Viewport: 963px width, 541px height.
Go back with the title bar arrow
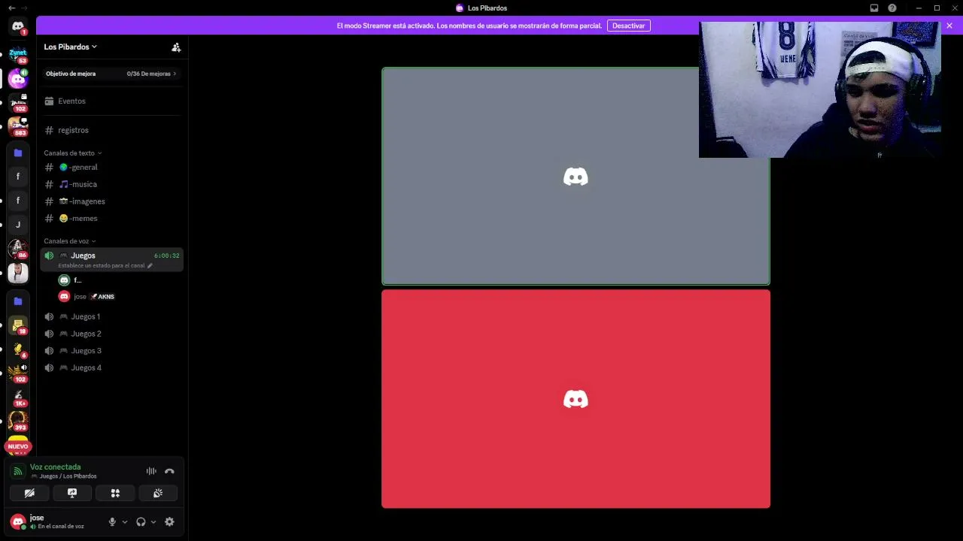[x=11, y=8]
